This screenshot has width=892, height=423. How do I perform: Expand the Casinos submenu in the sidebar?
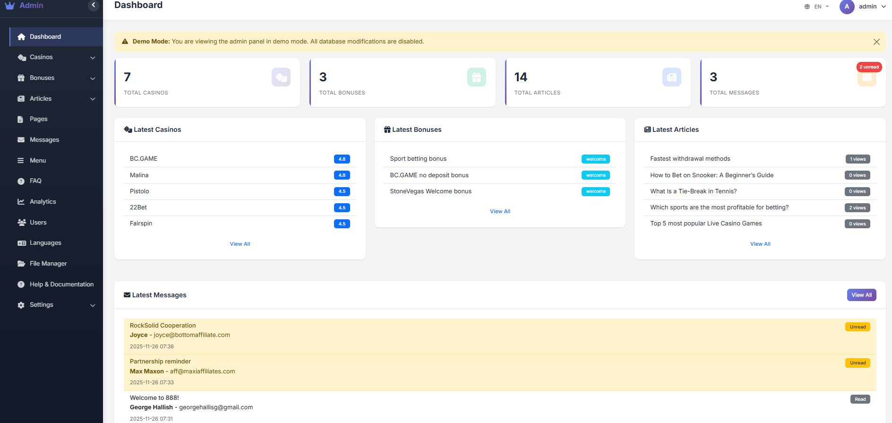[93, 58]
